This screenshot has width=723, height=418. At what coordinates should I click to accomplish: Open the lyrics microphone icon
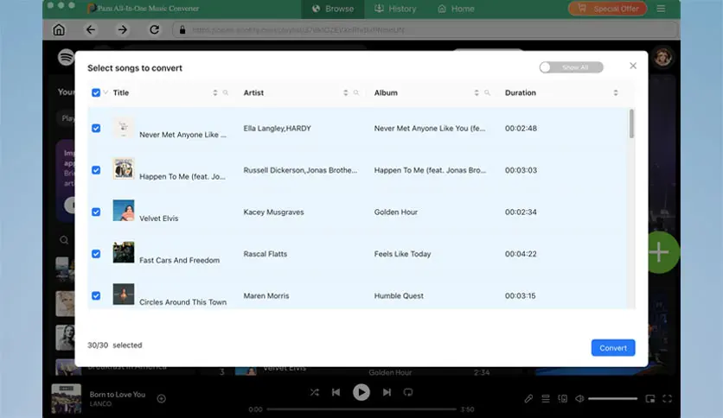coord(528,399)
